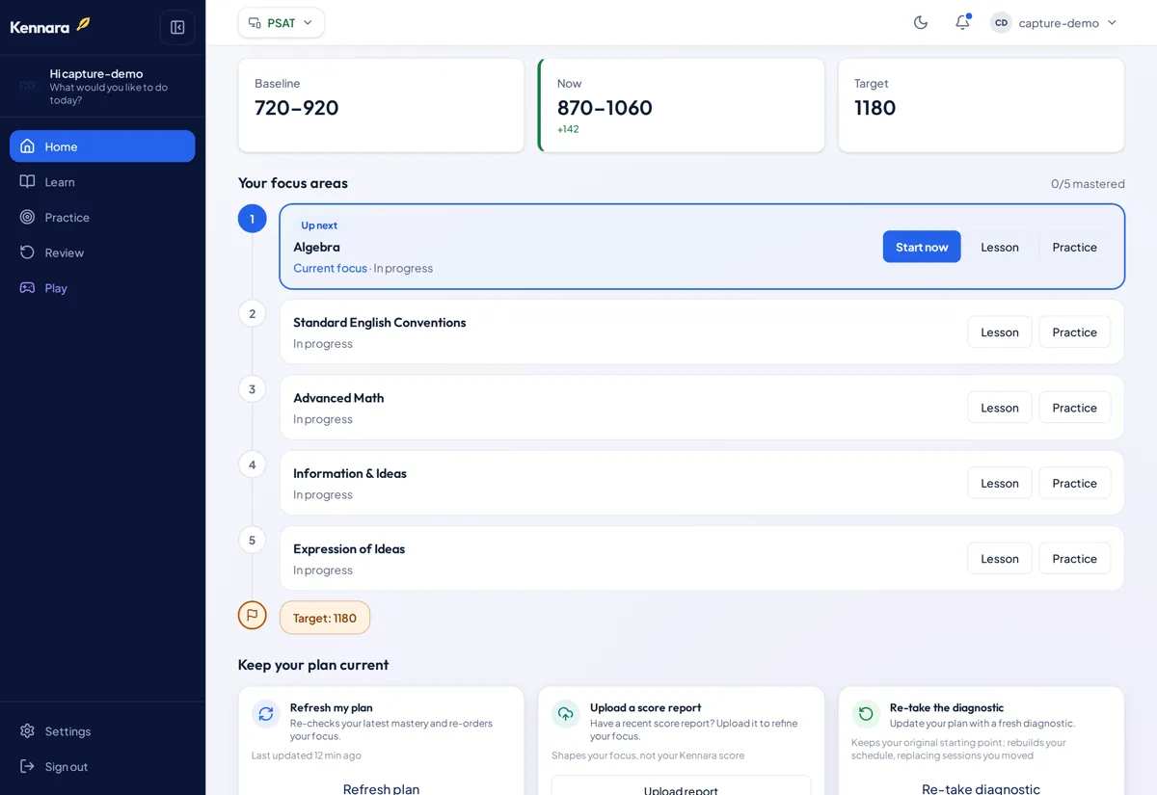Click the 0/5 mastered counter
The height and width of the screenshot is (795, 1157).
point(1088,184)
